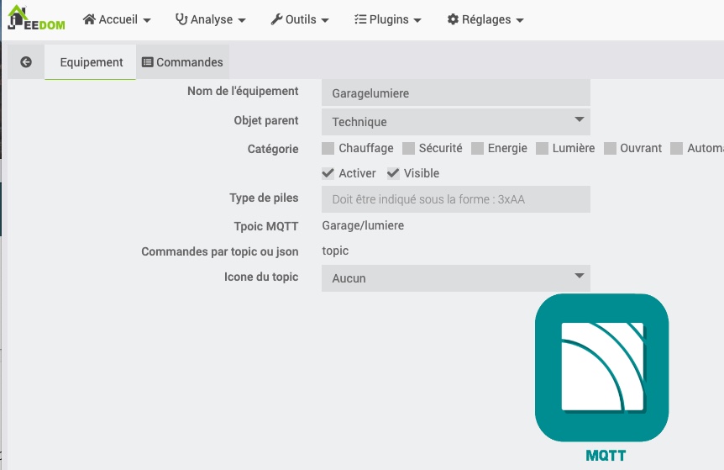Toggle the Activer checkbox

tap(328, 173)
